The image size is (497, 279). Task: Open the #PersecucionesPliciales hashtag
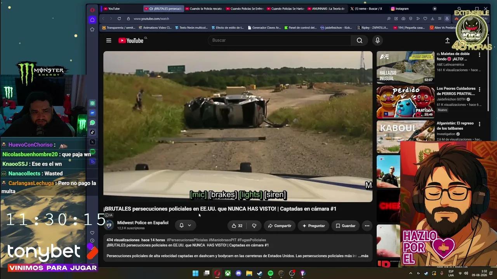point(187,240)
